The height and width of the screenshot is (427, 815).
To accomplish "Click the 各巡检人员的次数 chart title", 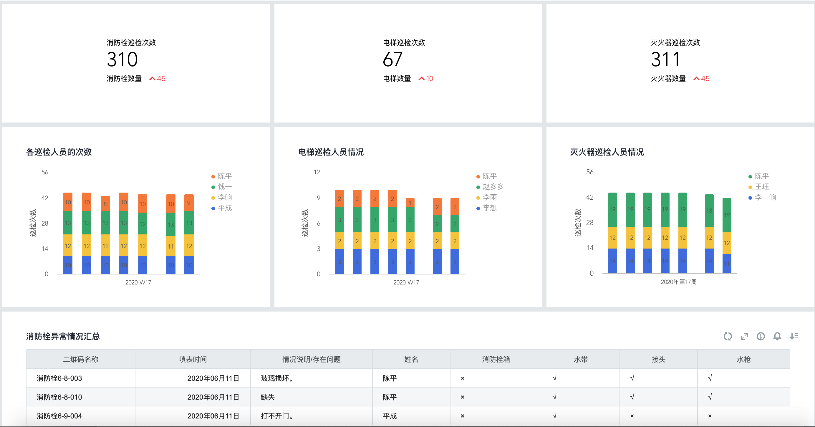I will [x=59, y=152].
